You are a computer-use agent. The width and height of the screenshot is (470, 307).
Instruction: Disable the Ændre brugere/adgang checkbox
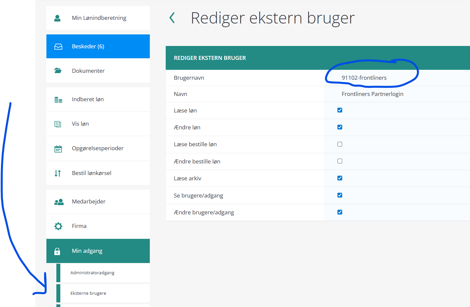[x=340, y=212]
